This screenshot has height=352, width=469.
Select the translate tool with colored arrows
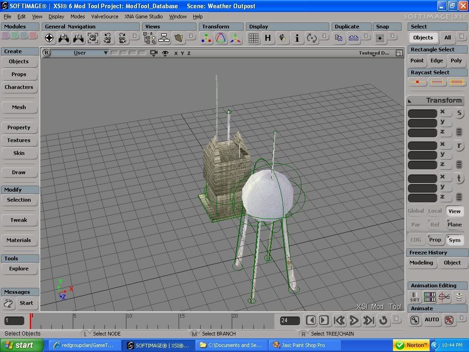(235, 38)
